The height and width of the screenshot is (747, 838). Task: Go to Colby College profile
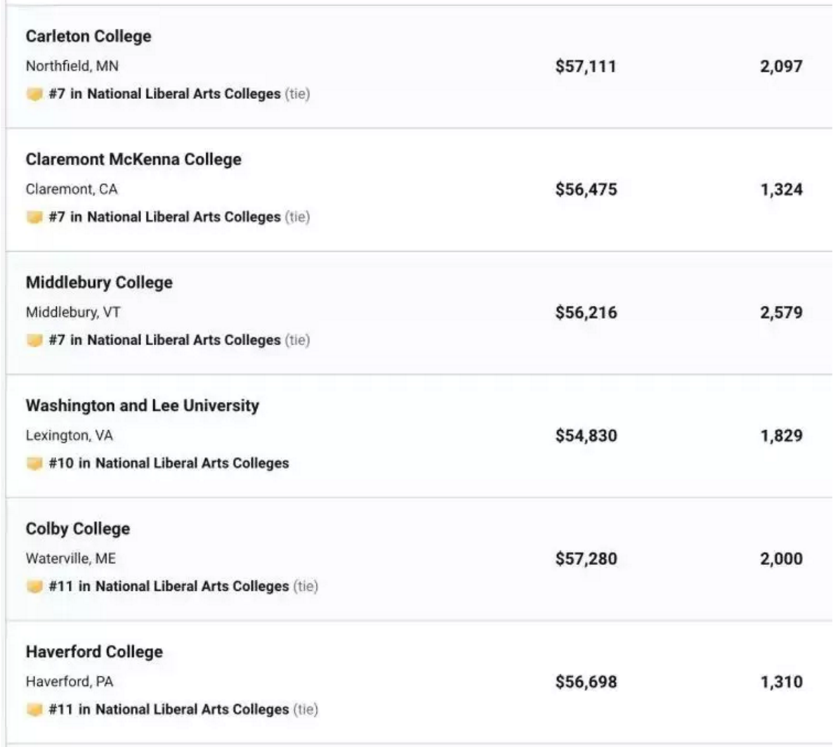coord(78,528)
